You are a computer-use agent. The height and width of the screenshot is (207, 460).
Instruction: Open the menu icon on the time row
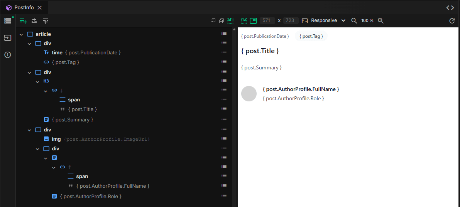[224, 52]
